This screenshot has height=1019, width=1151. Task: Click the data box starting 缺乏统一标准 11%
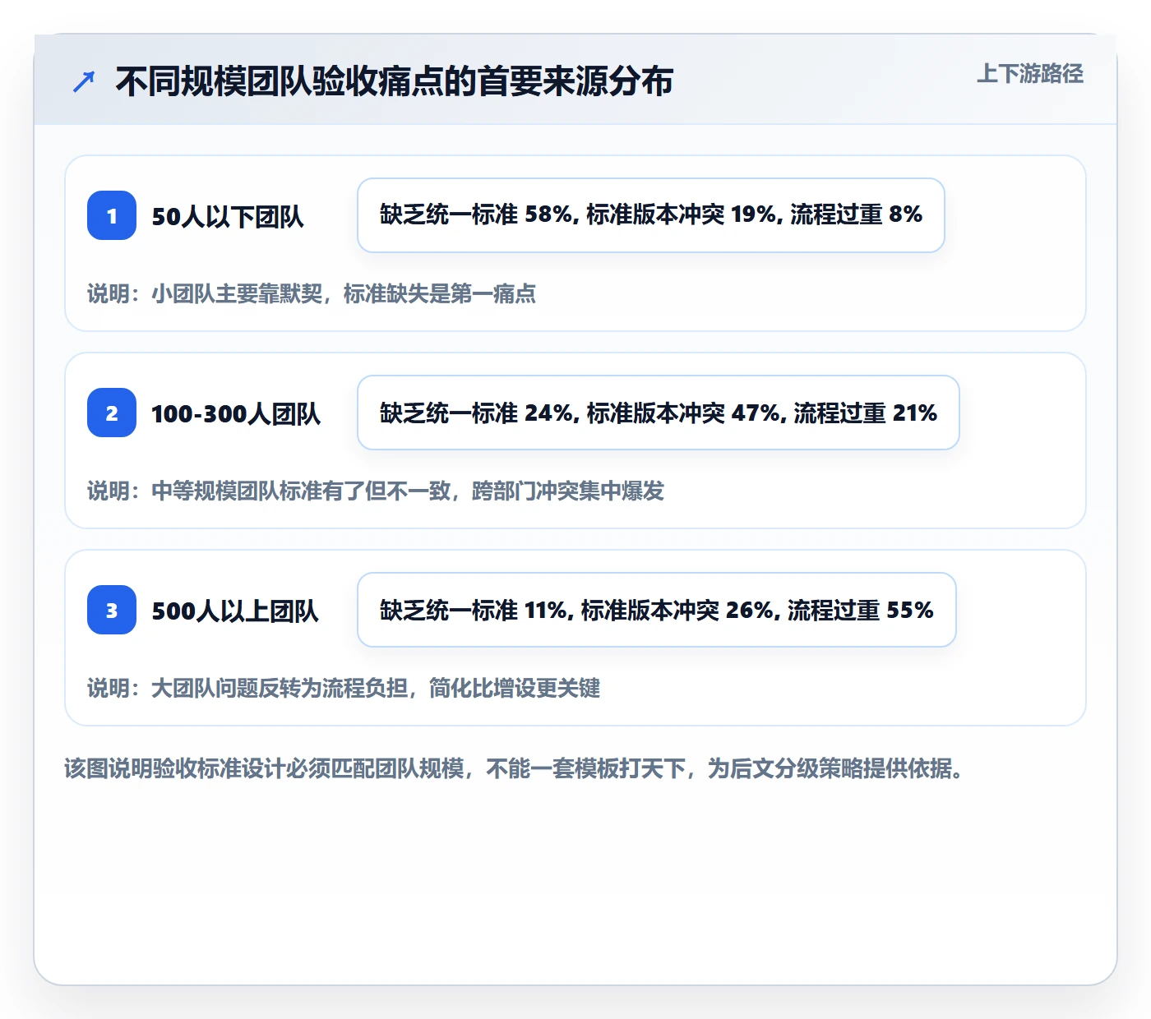[x=657, y=610]
